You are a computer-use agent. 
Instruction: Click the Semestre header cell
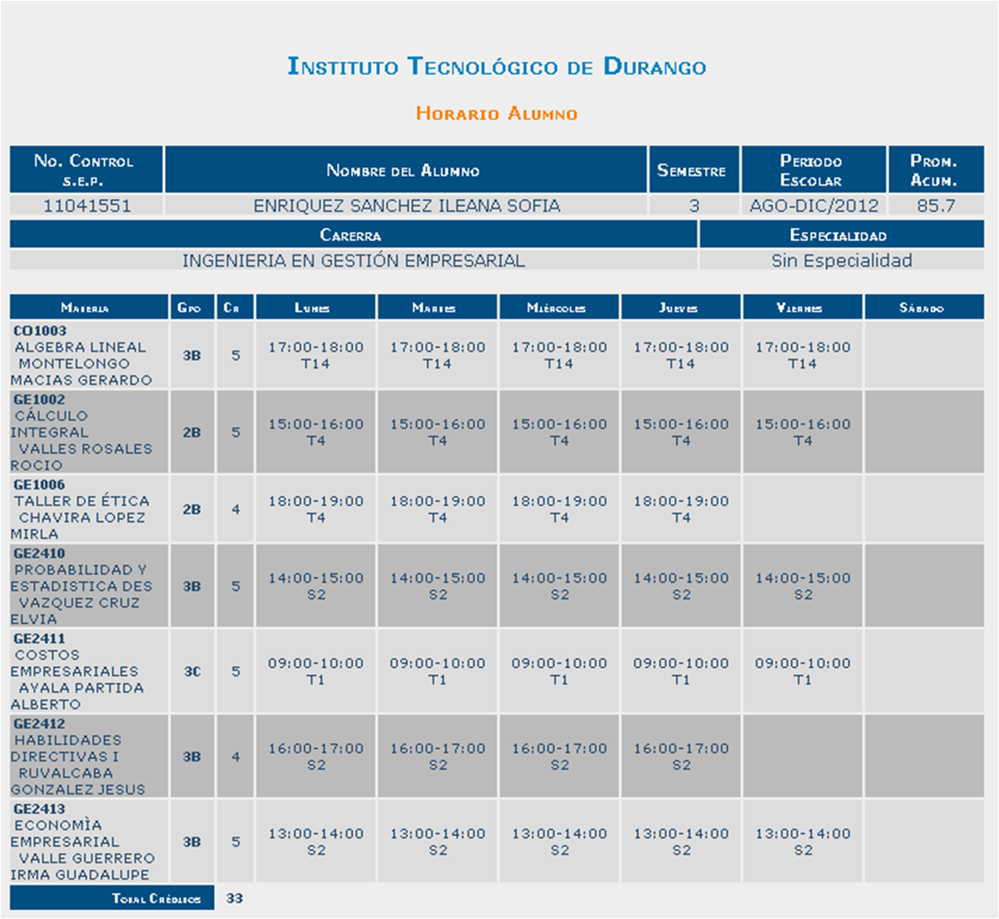click(693, 169)
